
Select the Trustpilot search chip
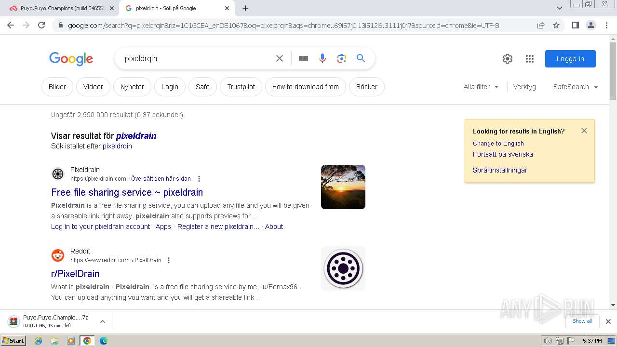pos(241,87)
